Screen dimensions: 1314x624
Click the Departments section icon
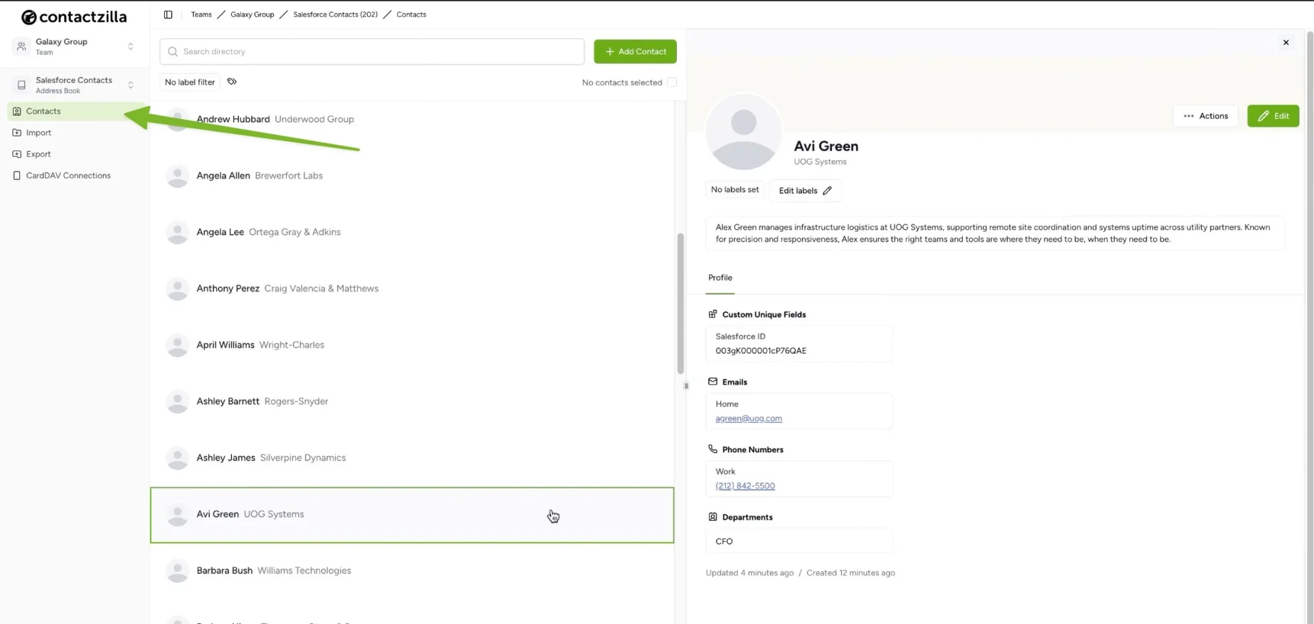coord(712,517)
